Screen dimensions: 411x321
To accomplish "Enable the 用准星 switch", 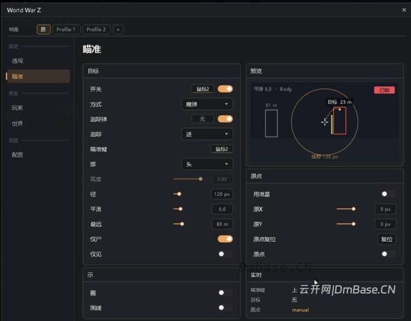I will [x=388, y=194].
